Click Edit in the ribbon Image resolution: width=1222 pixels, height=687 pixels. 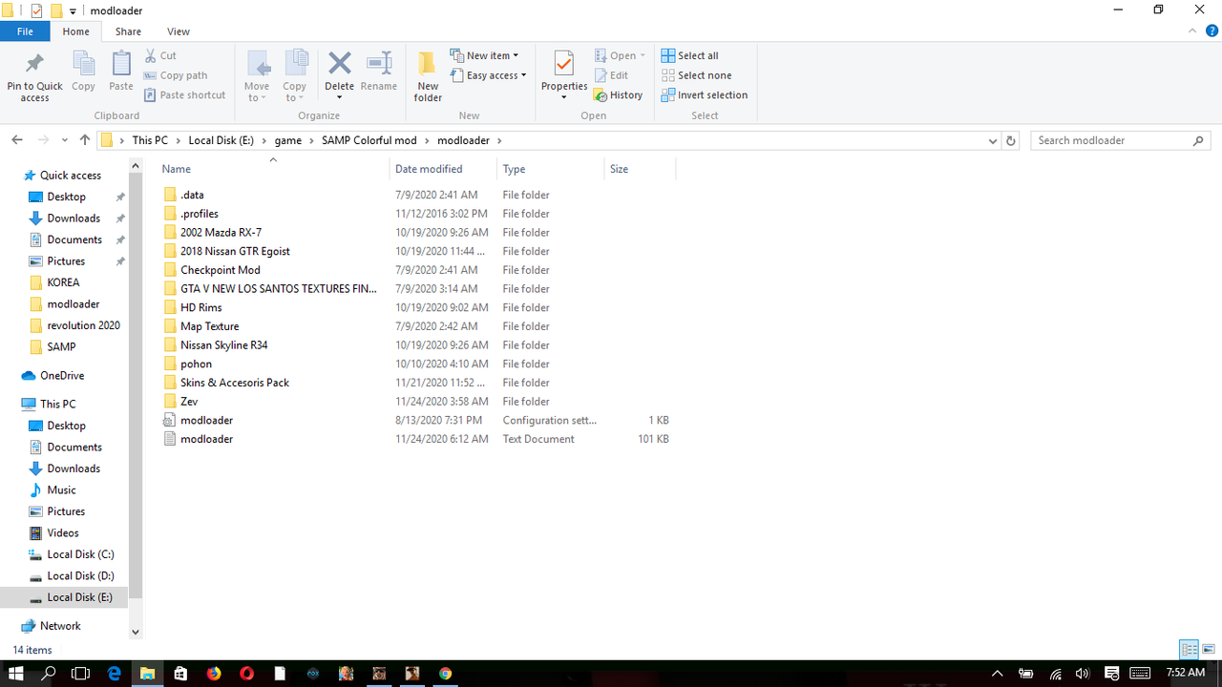click(x=611, y=75)
